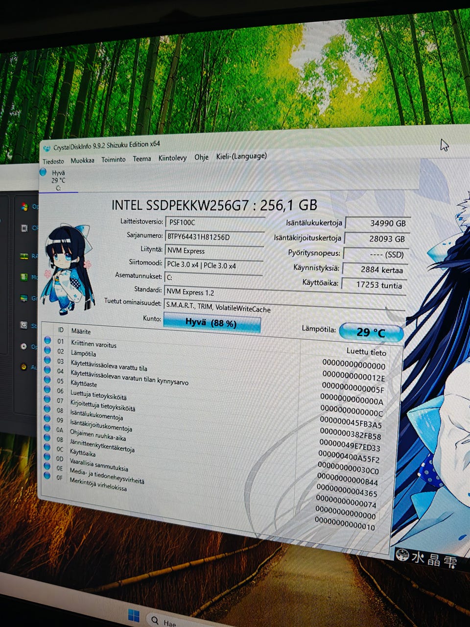The width and height of the screenshot is (470, 627).
Task: Open the Teema menu
Action: (142, 159)
